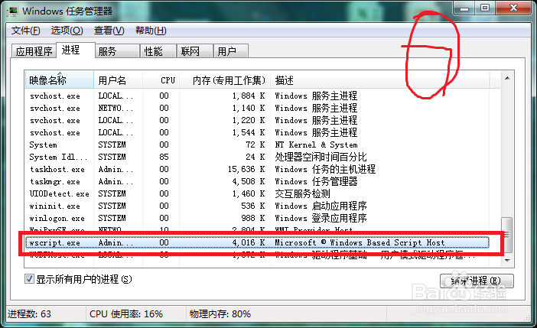Open the 查看(V) menu
The width and height of the screenshot is (537, 328).
point(109,31)
